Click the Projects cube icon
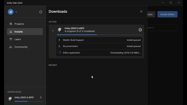Viewport: 187px width, 105px height. pyautogui.click(x=11, y=24)
